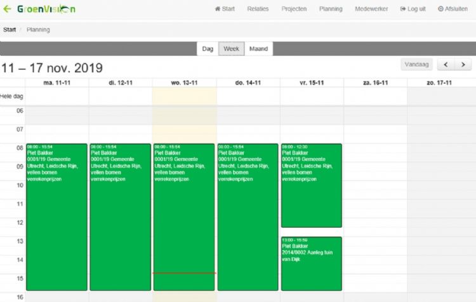This screenshot has height=302, width=476.
Task: Go to the next week arrow
Action: coord(464,65)
